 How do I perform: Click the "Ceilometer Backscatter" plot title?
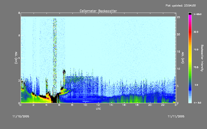click(x=98, y=11)
